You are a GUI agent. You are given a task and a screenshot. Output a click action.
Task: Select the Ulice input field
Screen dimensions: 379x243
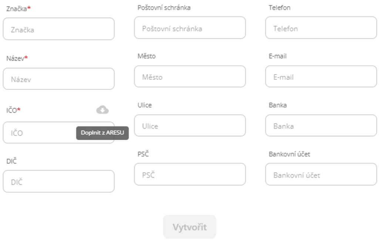tap(189, 126)
